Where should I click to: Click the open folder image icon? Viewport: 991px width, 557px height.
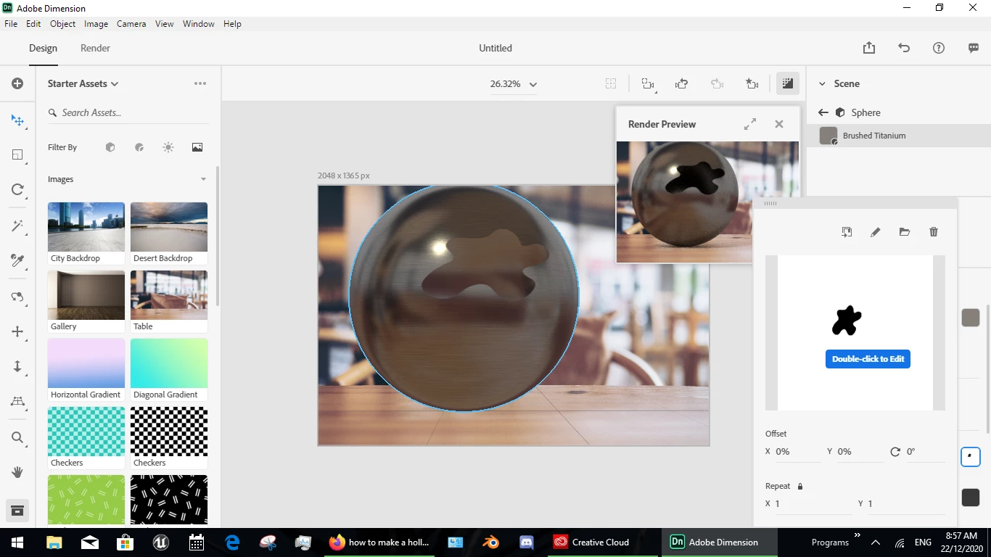(x=905, y=232)
